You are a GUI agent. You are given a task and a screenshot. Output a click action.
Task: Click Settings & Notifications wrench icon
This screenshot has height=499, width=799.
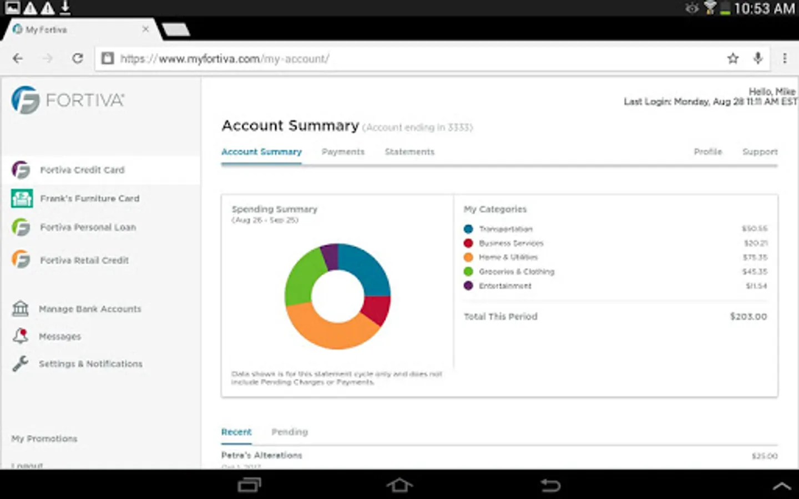pyautogui.click(x=21, y=363)
